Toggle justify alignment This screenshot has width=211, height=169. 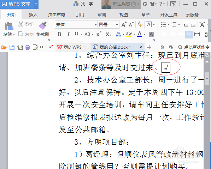189,35
